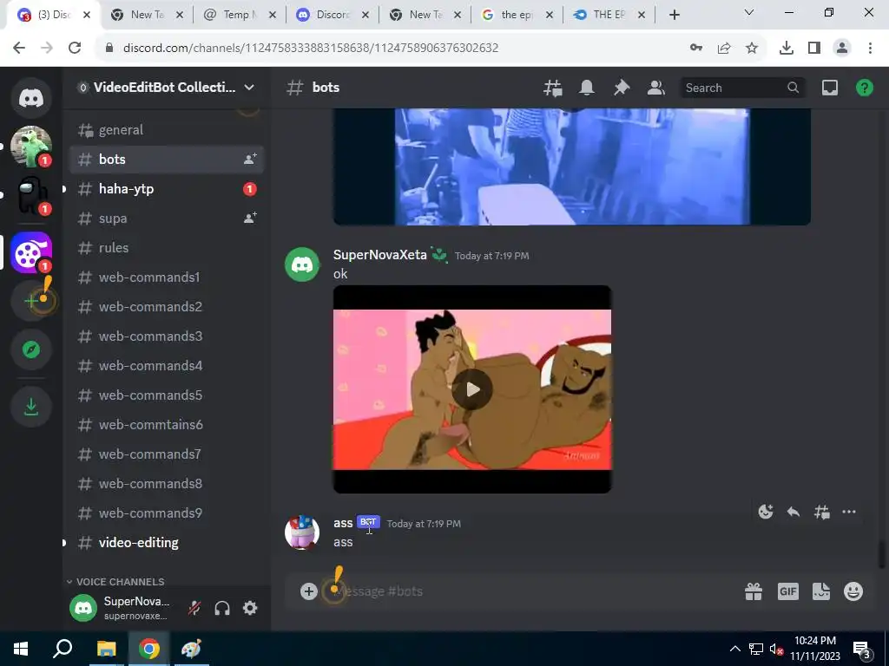Click the SuperNovaXeta username in chat

[380, 255]
